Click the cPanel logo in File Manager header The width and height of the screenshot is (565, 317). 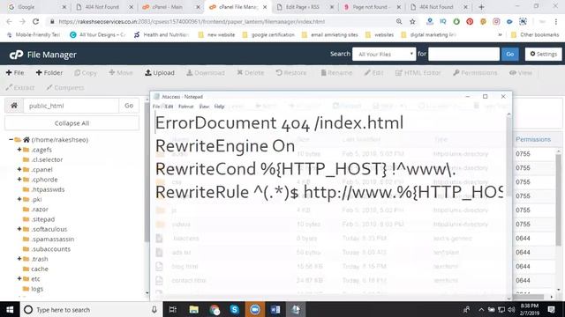16,55
